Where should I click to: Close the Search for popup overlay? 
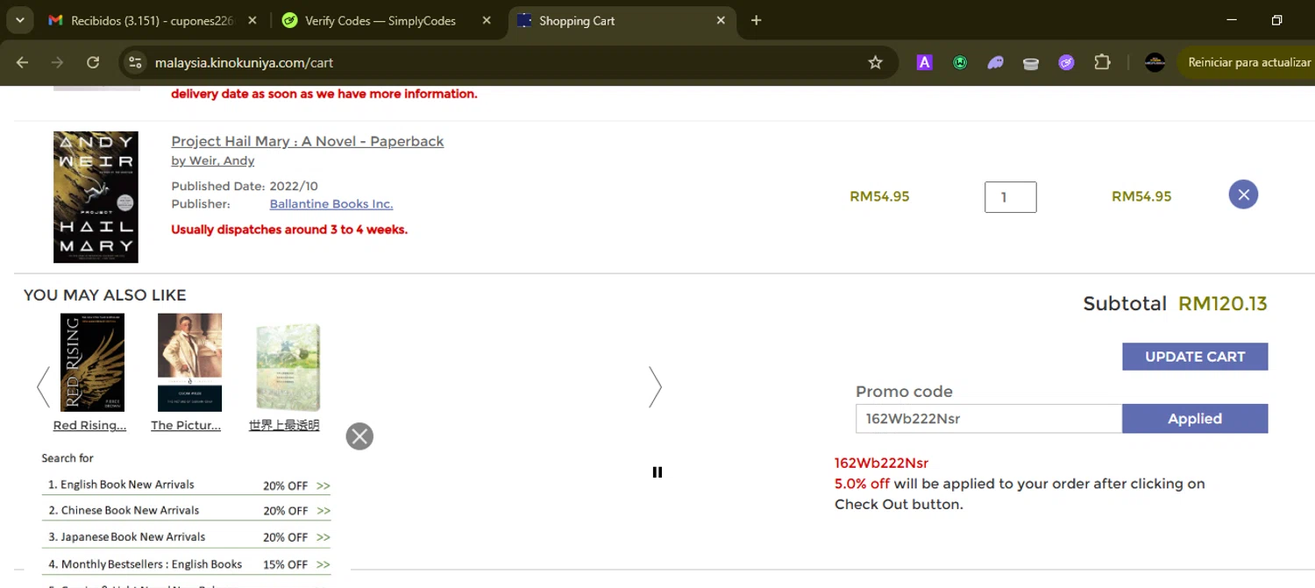359,436
